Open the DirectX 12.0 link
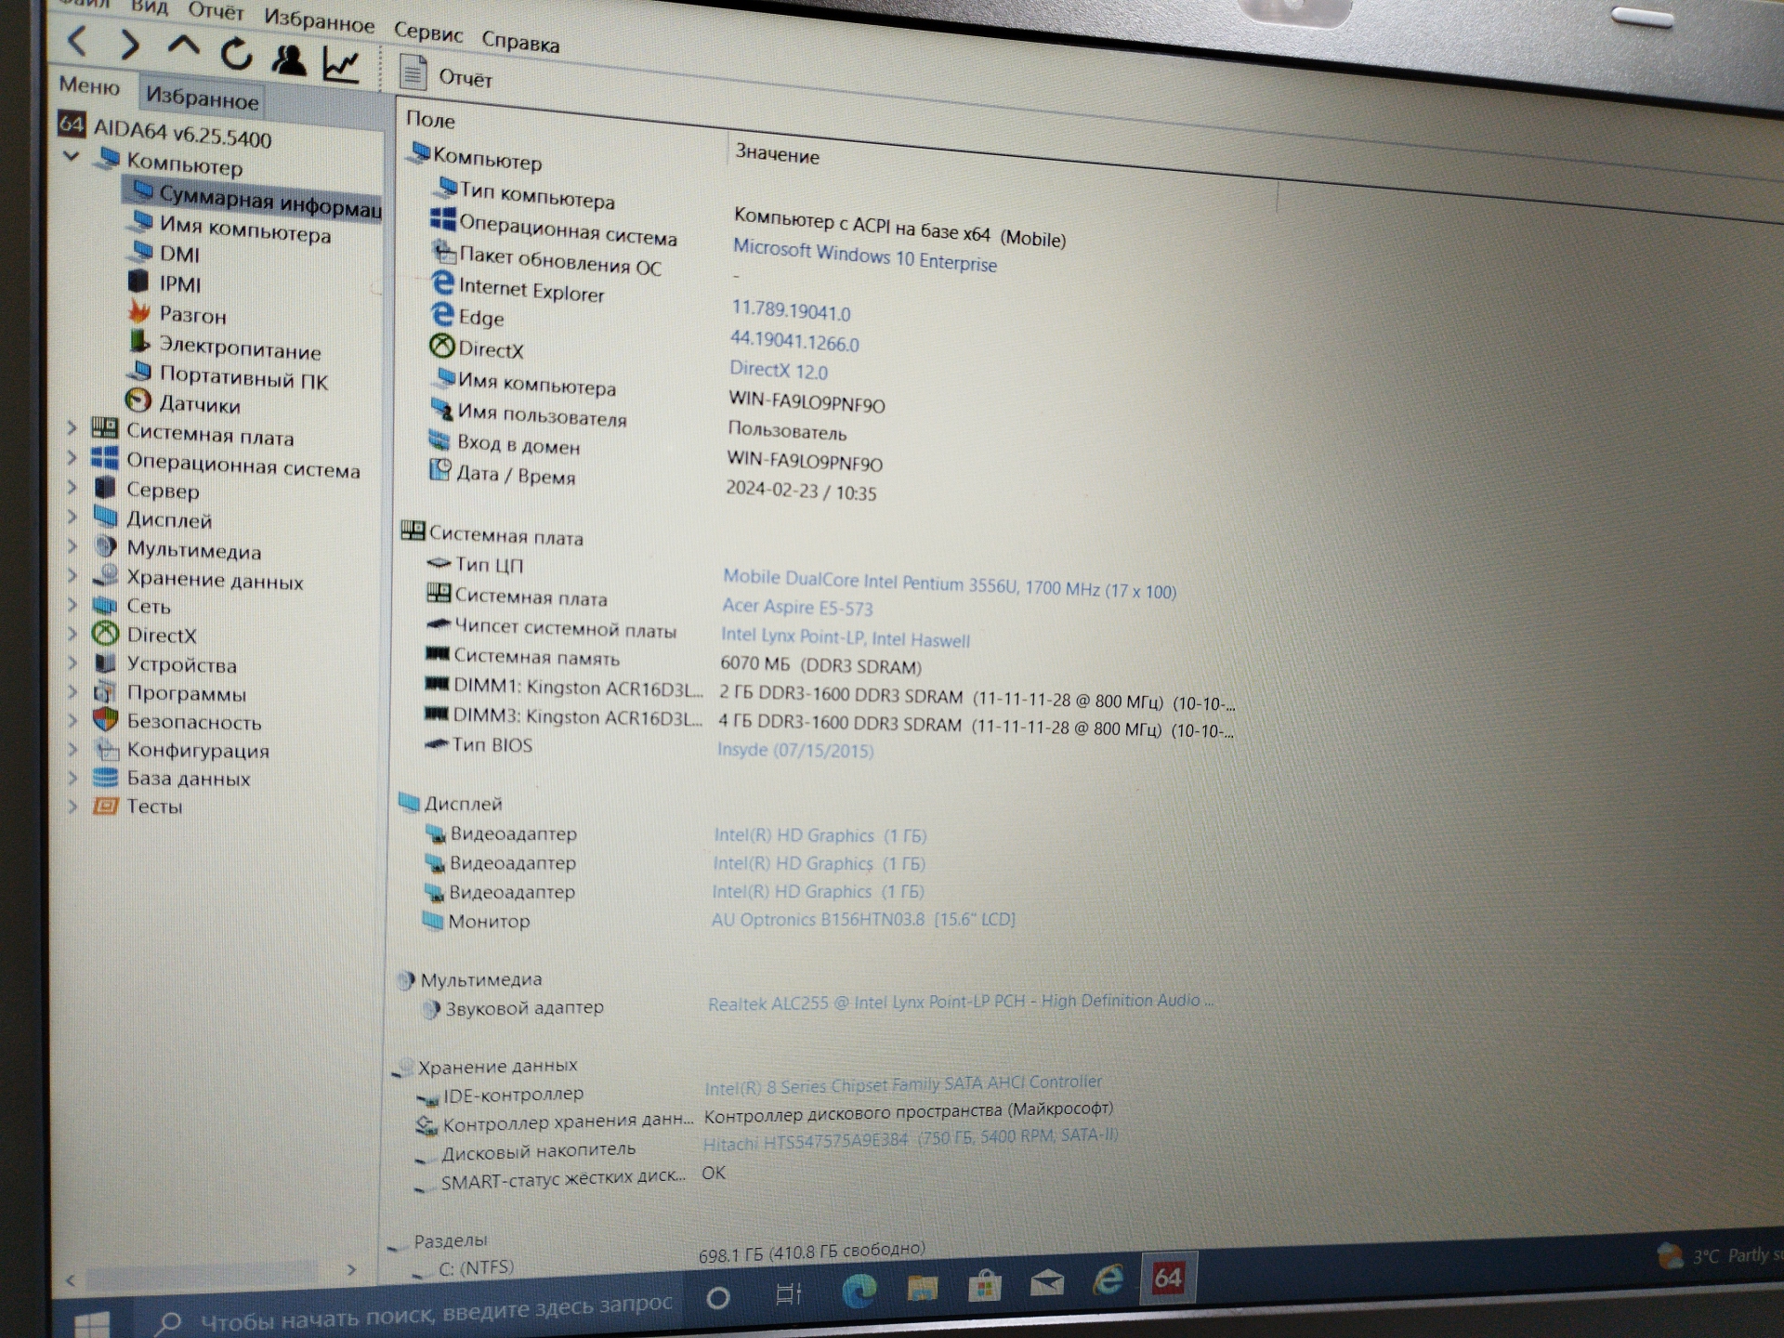The image size is (1784, 1338). pyautogui.click(x=779, y=370)
